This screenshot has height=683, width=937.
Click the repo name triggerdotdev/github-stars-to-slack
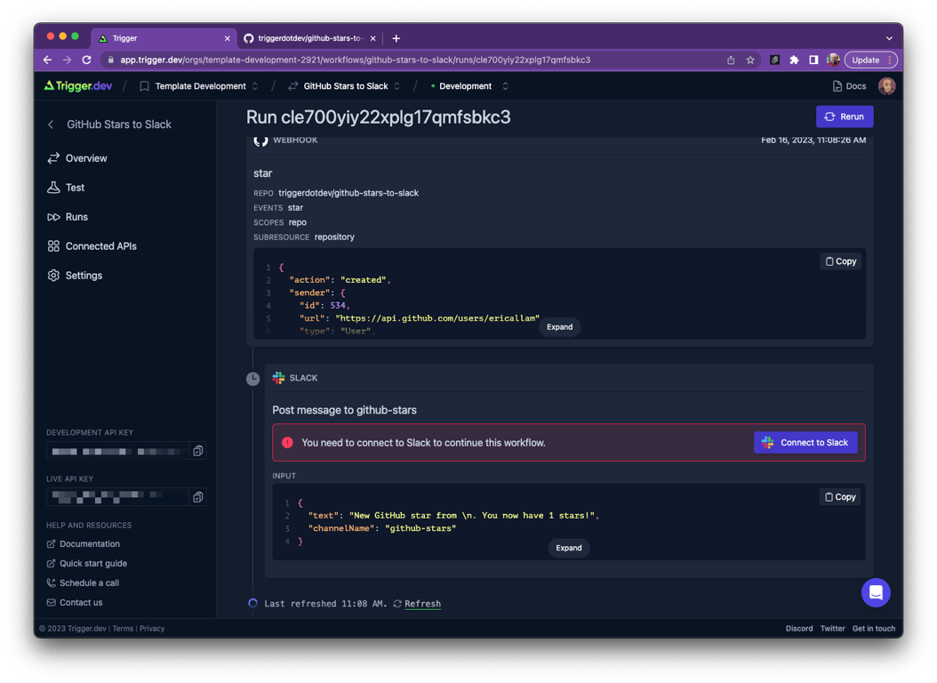pos(348,193)
